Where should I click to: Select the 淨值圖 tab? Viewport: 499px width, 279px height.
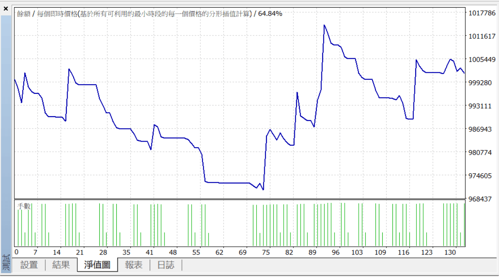tap(97, 265)
